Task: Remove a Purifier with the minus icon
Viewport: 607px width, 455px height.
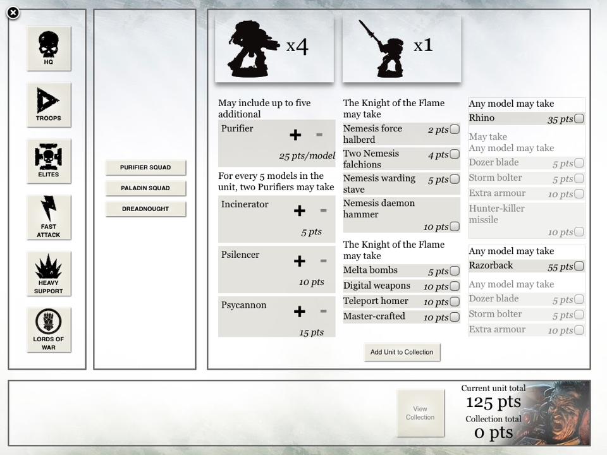Action: click(x=319, y=135)
